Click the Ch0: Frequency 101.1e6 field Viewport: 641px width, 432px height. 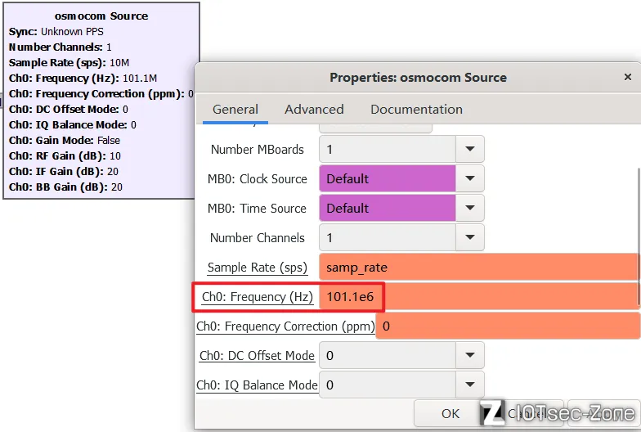478,296
